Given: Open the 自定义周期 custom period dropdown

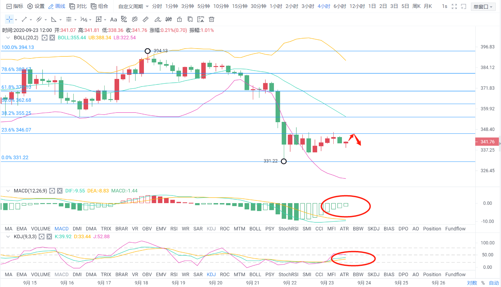Looking at the screenshot, I should pyautogui.click(x=134, y=7).
